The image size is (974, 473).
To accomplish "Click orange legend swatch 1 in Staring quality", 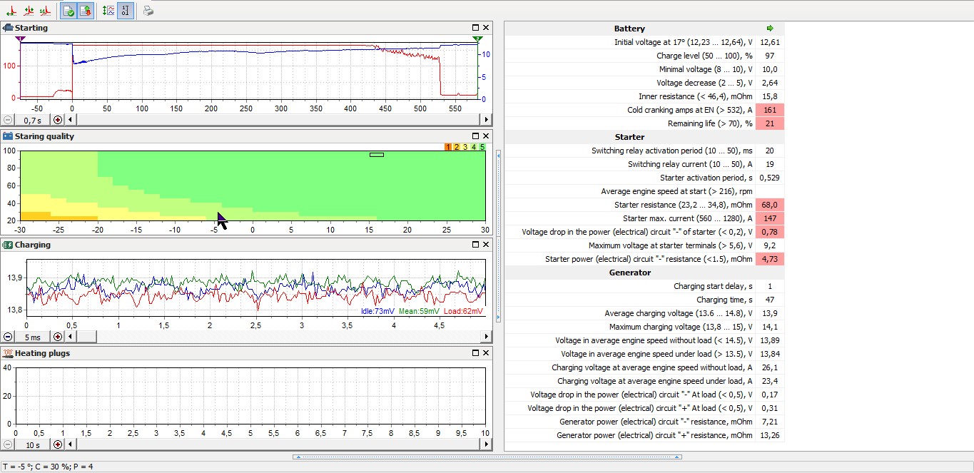I will click(448, 147).
